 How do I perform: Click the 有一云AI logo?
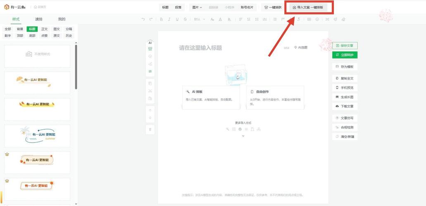point(15,7)
